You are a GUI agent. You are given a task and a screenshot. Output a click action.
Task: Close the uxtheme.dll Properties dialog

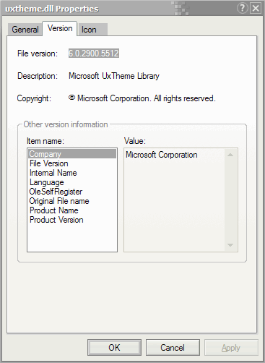pos(256,9)
